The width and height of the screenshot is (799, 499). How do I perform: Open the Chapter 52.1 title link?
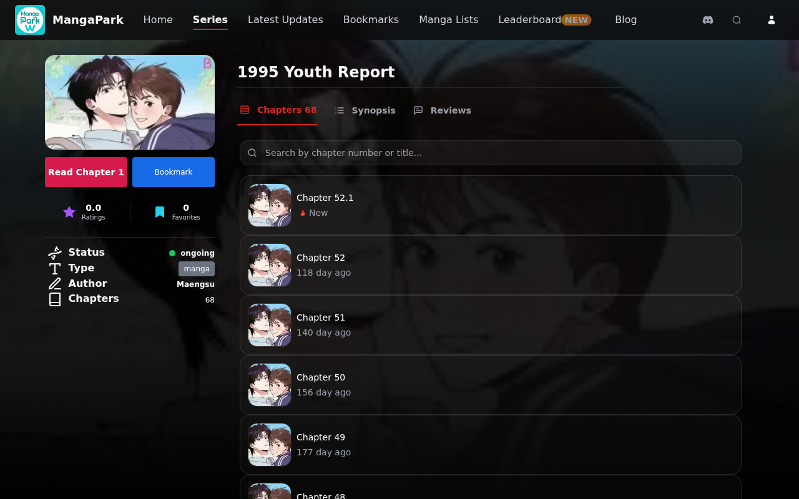click(325, 198)
